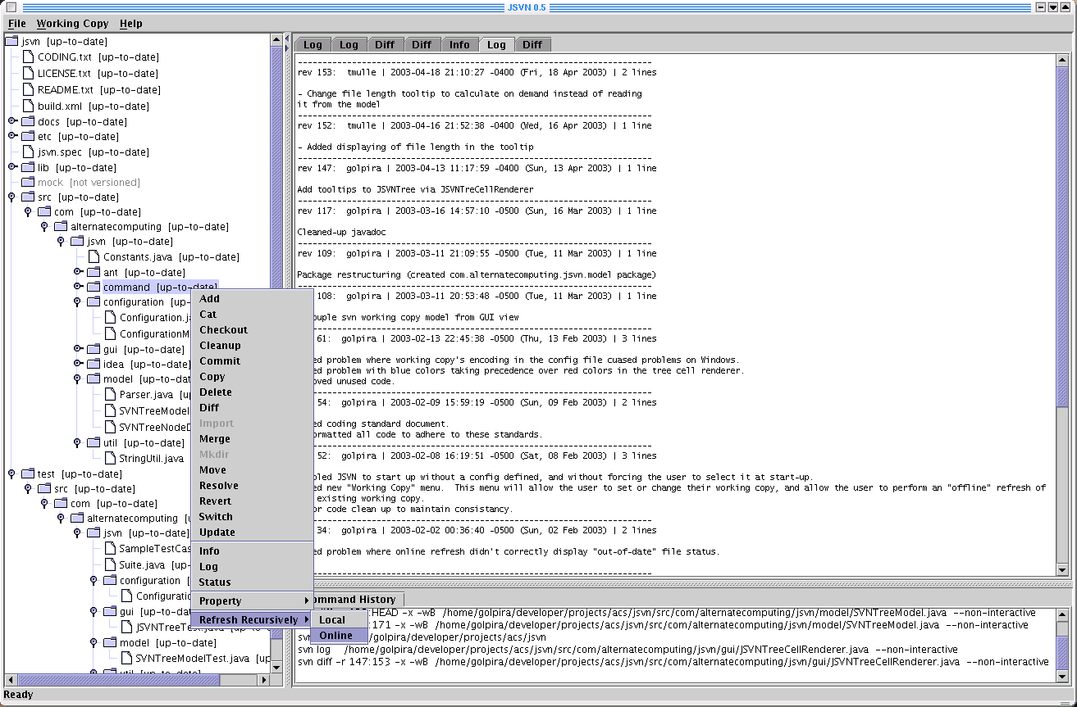Click the SVNTreeModelTest.java file icon
Image resolution: width=1077 pixels, height=707 pixels.
[x=126, y=658]
